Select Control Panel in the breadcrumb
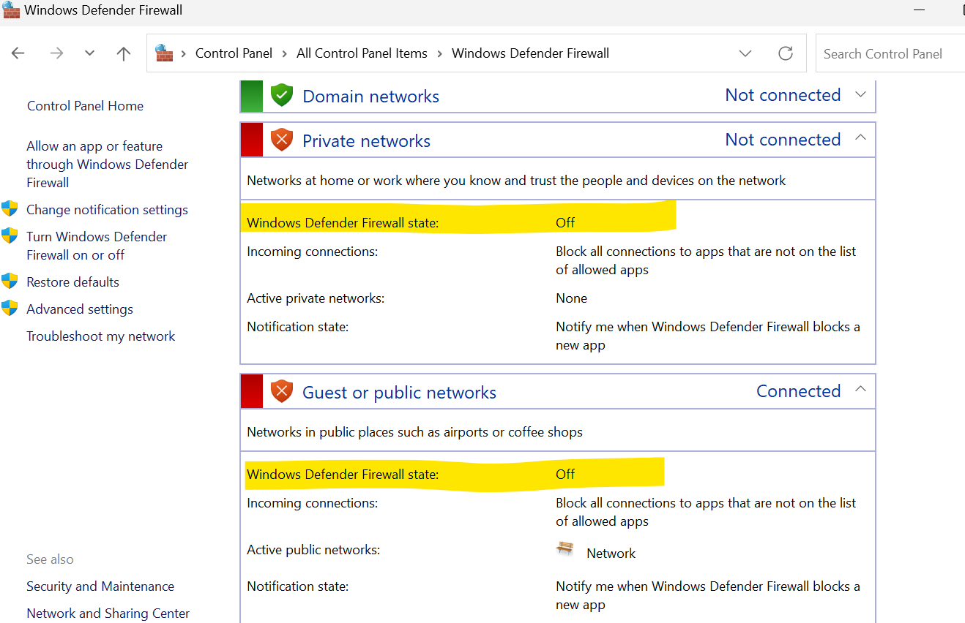Screen dimensions: 965x623 (x=234, y=53)
